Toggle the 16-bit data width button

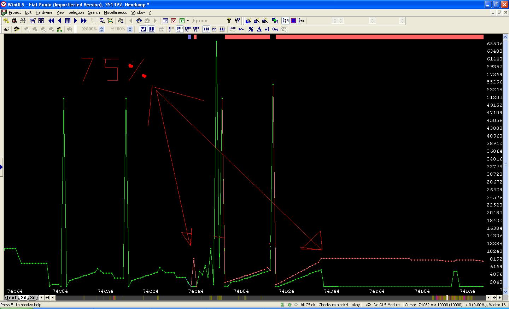[x=179, y=29]
